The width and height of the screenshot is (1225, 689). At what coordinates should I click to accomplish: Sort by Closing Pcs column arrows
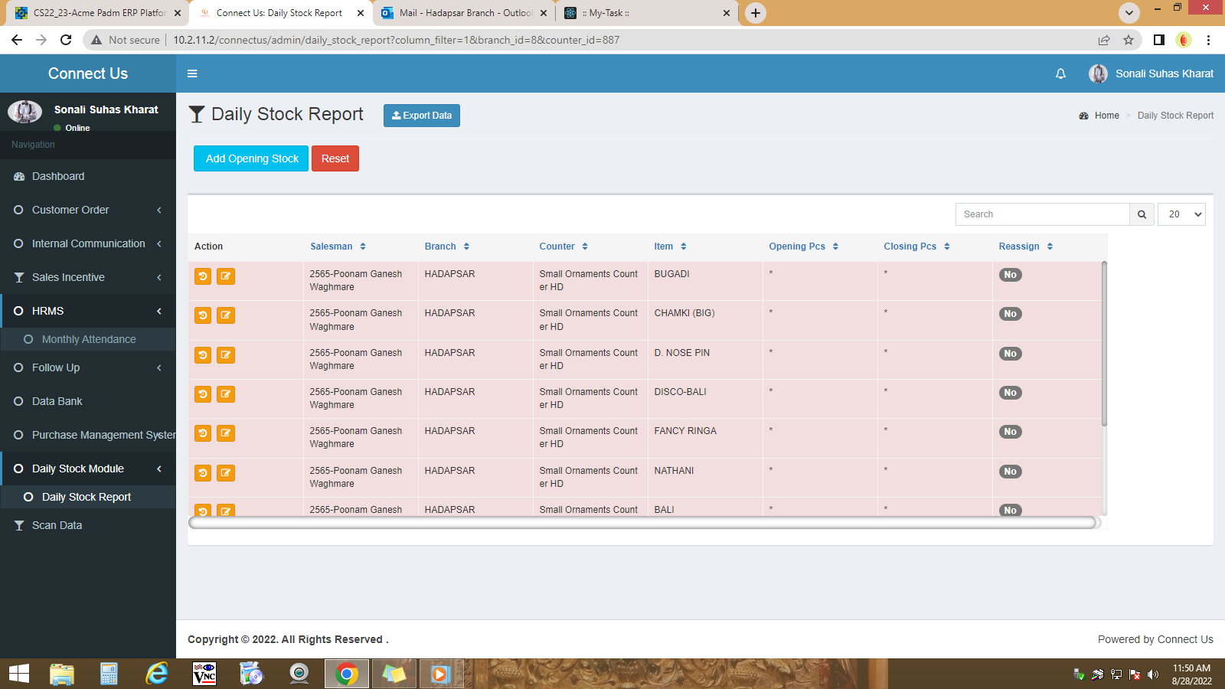tap(947, 247)
